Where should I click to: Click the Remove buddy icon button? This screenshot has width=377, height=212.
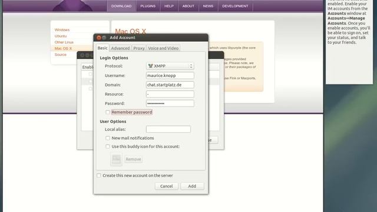coord(134,159)
